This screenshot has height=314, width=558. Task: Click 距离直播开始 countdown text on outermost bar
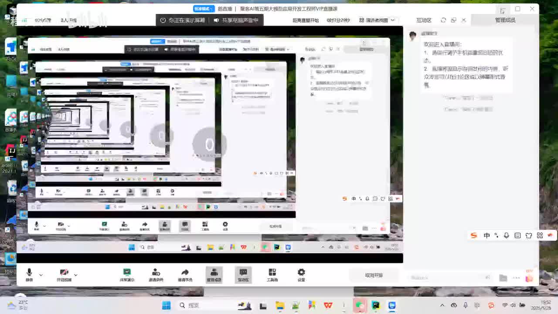[306, 20]
